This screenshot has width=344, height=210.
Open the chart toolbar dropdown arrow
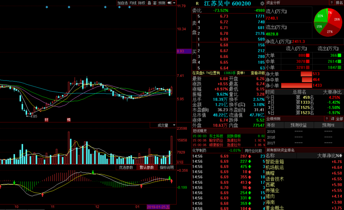pyautogui.click(x=174, y=3)
